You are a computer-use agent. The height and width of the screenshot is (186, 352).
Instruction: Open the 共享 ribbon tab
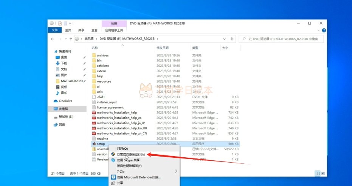(x=81, y=30)
